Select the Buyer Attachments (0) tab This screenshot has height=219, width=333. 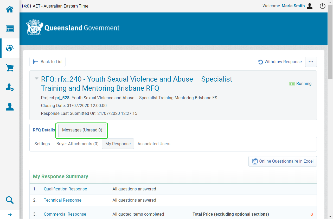77,144
